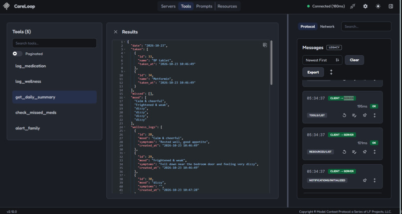Screen dimensions: 402x214
Task: Export the messages
Action: (x=313, y=72)
